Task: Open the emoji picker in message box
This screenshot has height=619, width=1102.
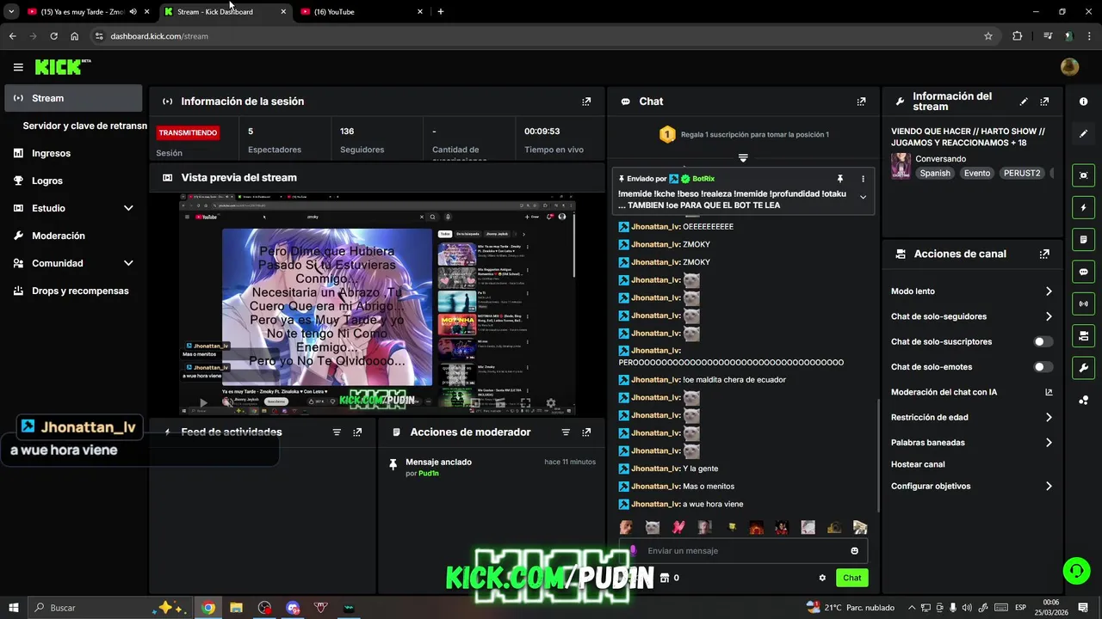Action: click(x=854, y=551)
